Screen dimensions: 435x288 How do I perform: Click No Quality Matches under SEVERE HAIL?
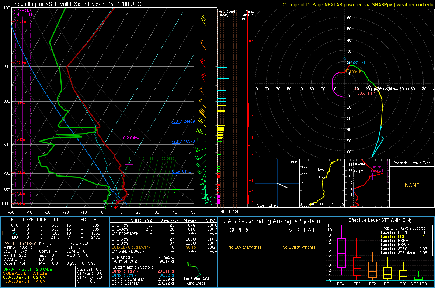pyautogui.click(x=299, y=247)
